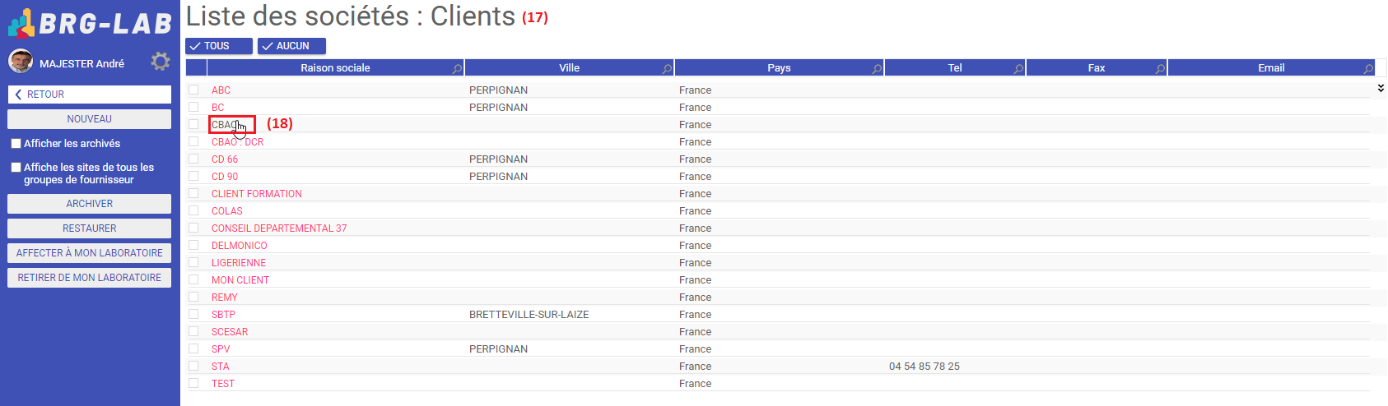Click MAJESTER André user avatar

click(21, 62)
